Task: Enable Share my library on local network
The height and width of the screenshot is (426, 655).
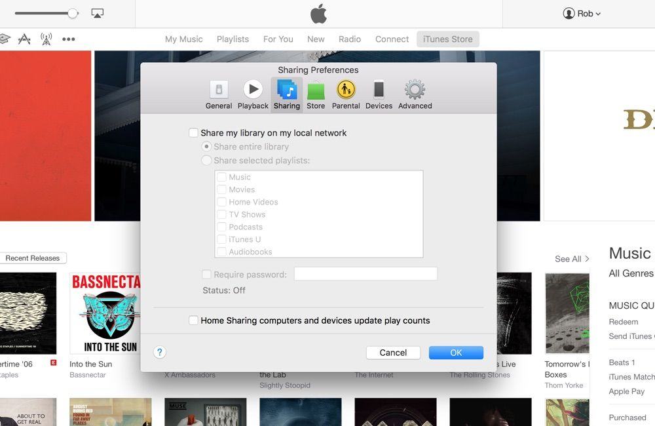Action: pos(194,133)
